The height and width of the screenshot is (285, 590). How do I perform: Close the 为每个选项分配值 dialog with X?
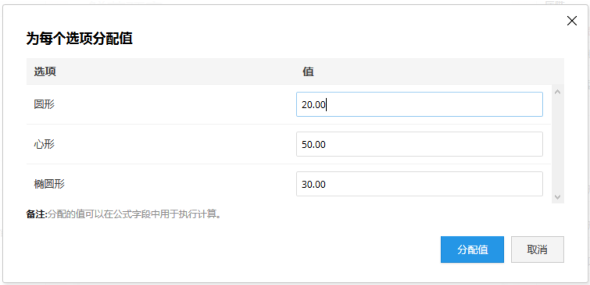tap(572, 21)
